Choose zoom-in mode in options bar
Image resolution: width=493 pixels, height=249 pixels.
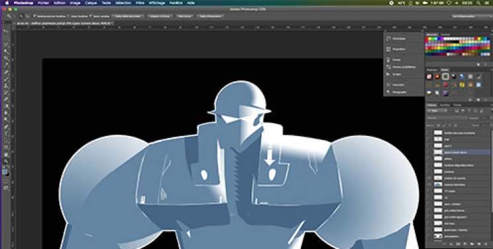pyautogui.click(x=21, y=16)
